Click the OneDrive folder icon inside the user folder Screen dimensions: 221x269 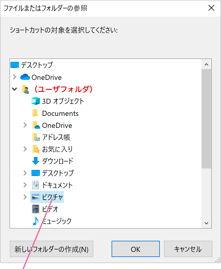click(36, 125)
